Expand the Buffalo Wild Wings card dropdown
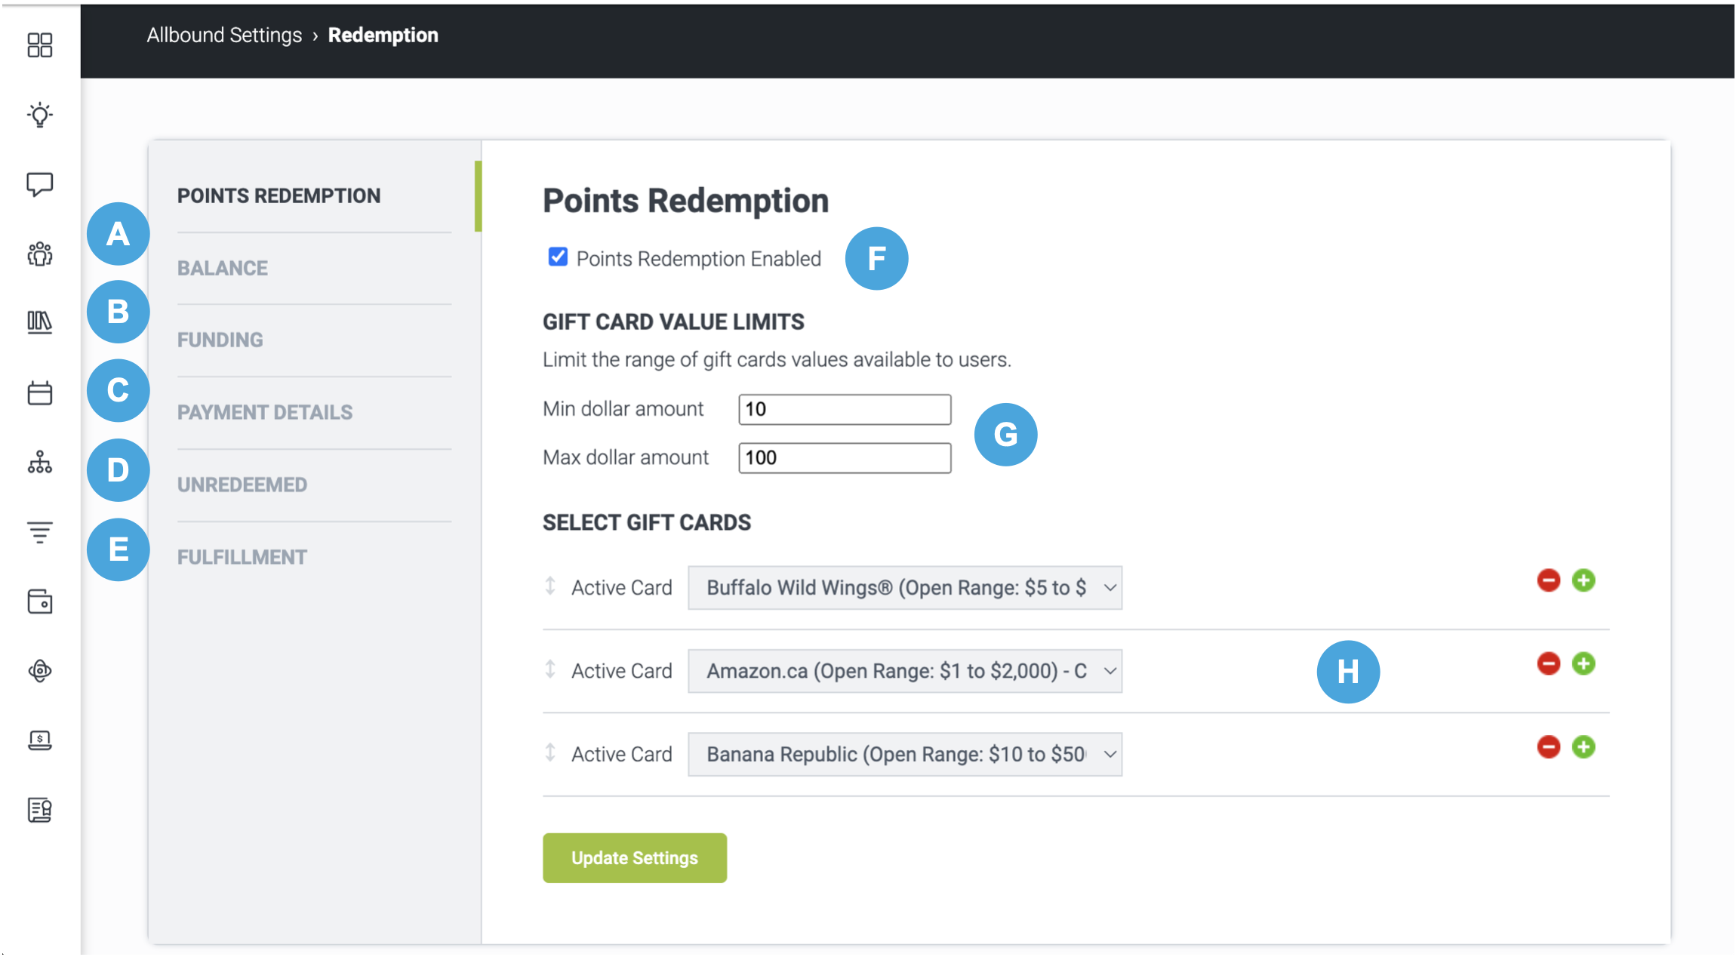 [905, 588]
